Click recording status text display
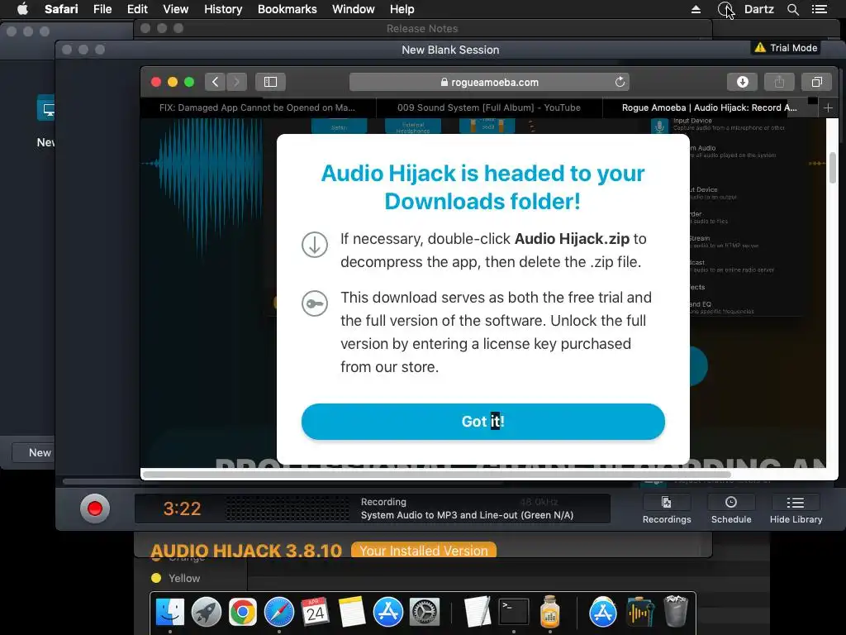 467,508
